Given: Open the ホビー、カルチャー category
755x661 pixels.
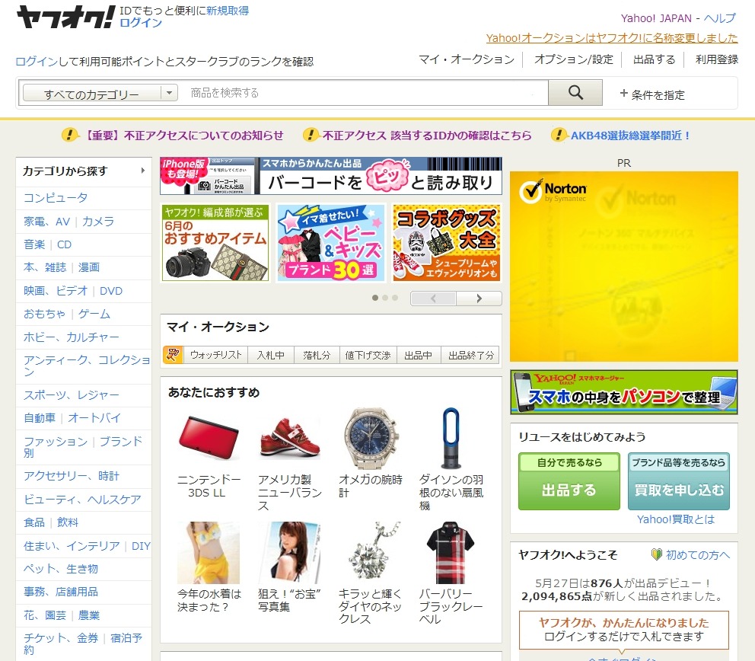Looking at the screenshot, I should click(72, 337).
